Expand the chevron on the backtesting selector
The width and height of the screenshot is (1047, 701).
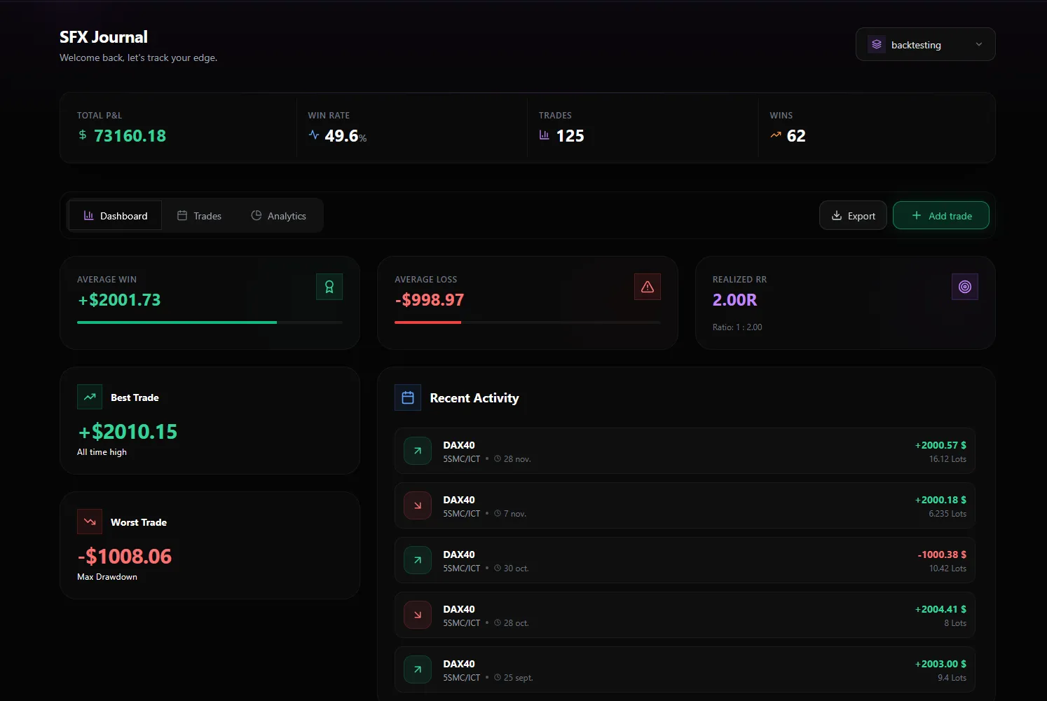pyautogui.click(x=979, y=44)
